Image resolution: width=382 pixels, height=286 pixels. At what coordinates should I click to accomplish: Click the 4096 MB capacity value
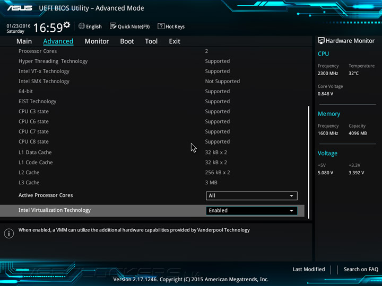pyautogui.click(x=358, y=133)
